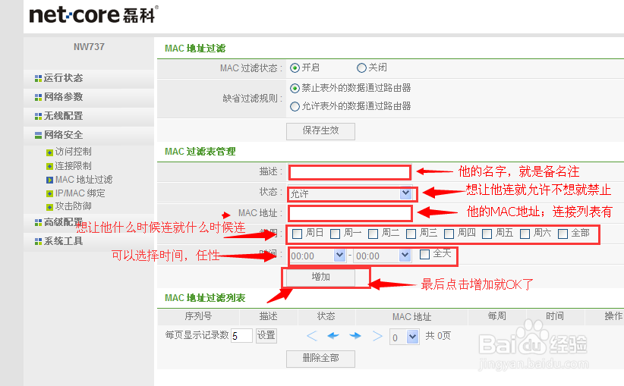Select 开启 for MAC filter status
The width and height of the screenshot is (624, 386).
coord(295,68)
